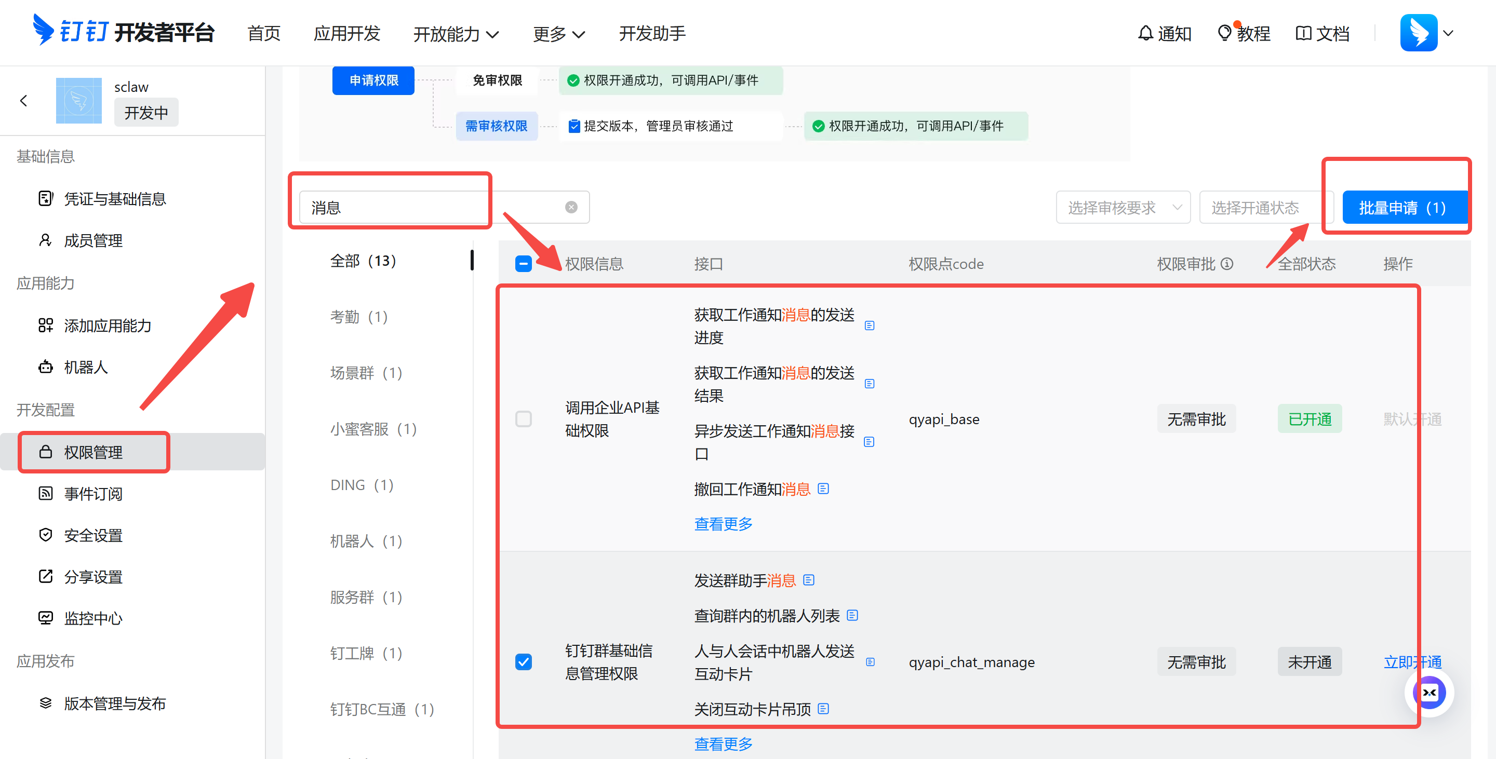
Task: Click the notification bell icon
Action: [x=1145, y=33]
